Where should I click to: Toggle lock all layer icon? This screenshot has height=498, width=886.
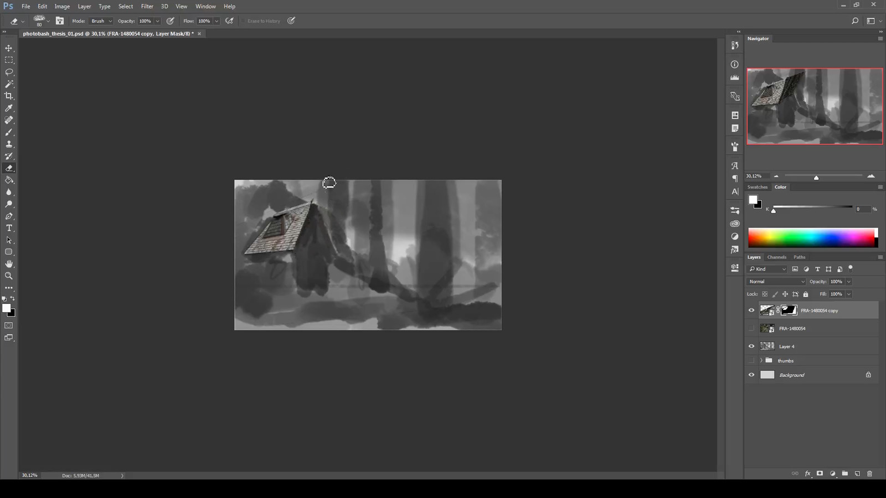[x=806, y=294]
